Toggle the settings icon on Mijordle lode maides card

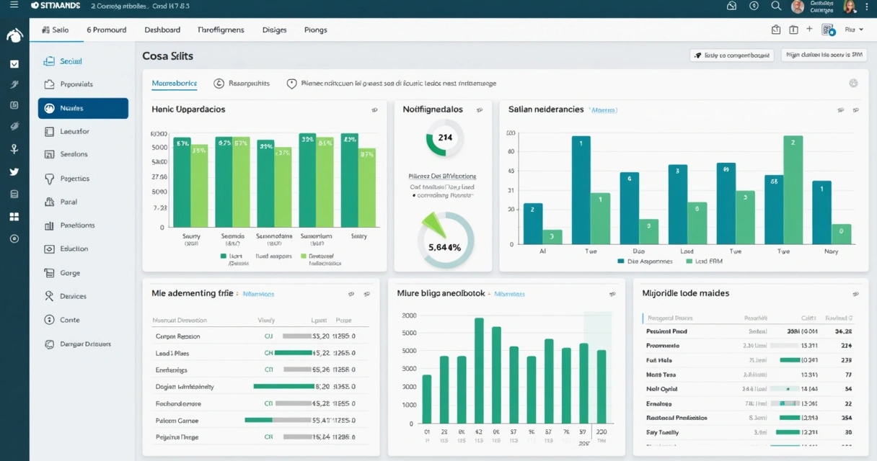tap(855, 293)
